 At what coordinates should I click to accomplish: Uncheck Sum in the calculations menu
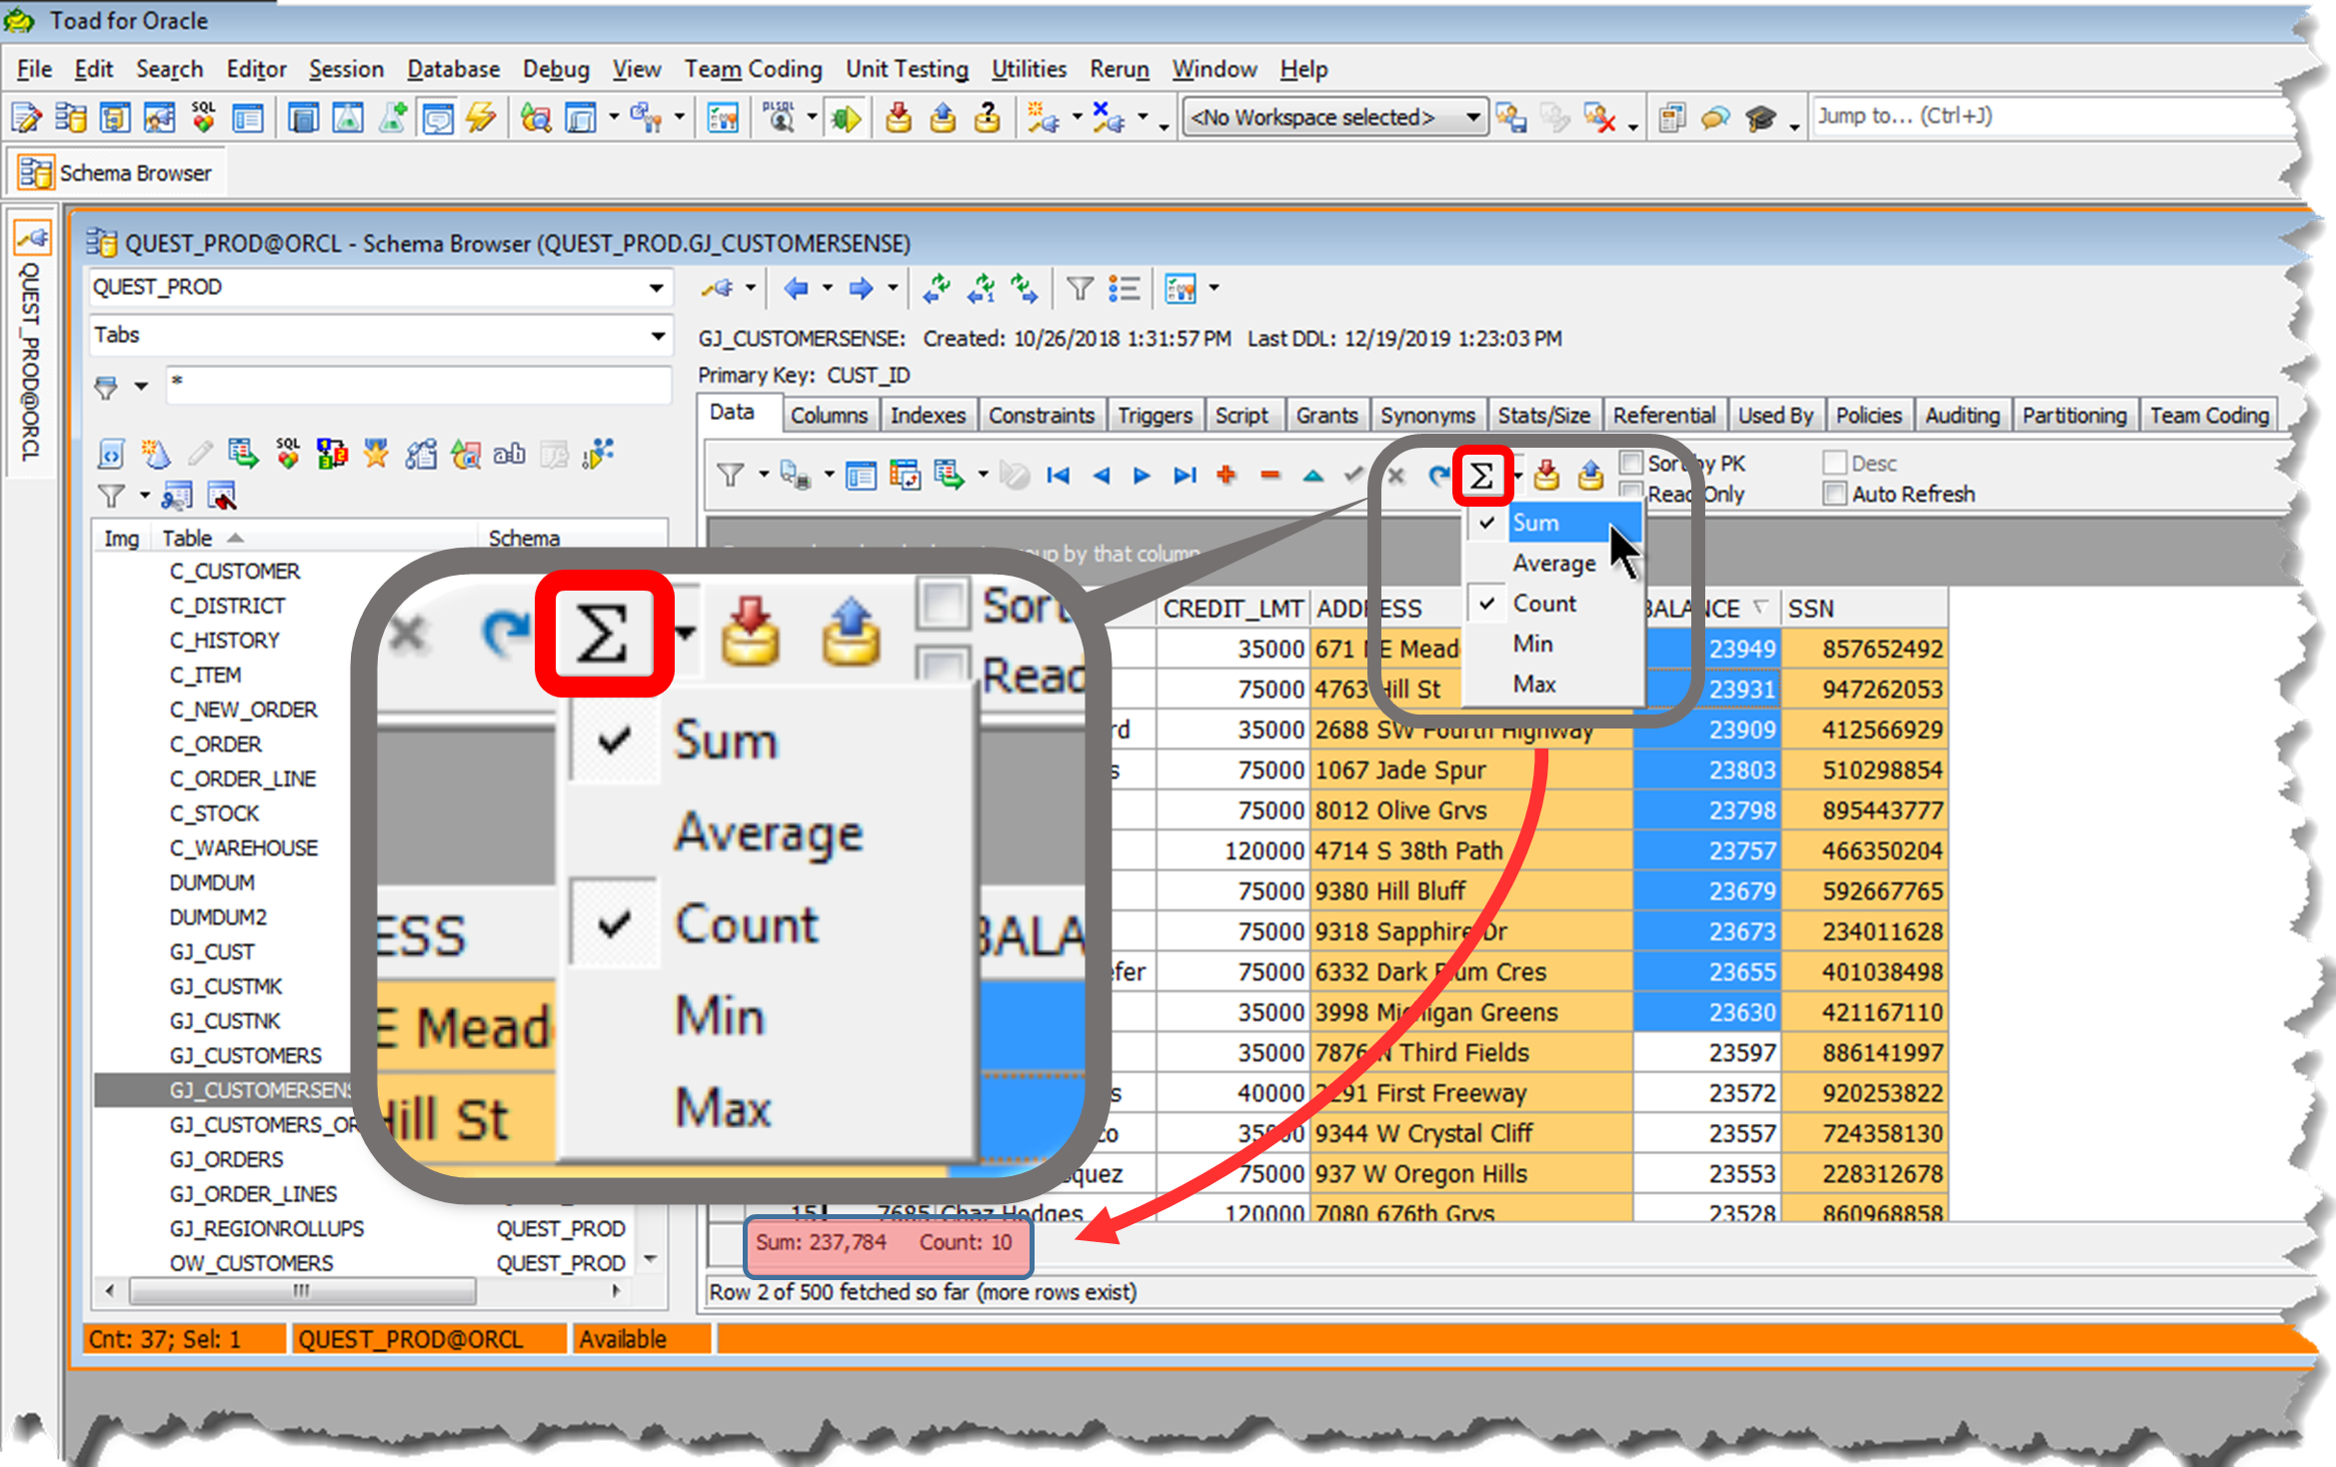[1554, 523]
